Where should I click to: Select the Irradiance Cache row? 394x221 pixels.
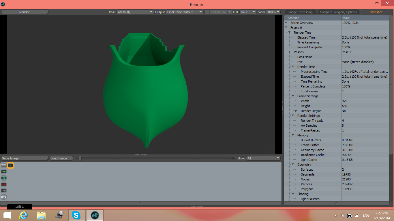pyautogui.click(x=336, y=155)
